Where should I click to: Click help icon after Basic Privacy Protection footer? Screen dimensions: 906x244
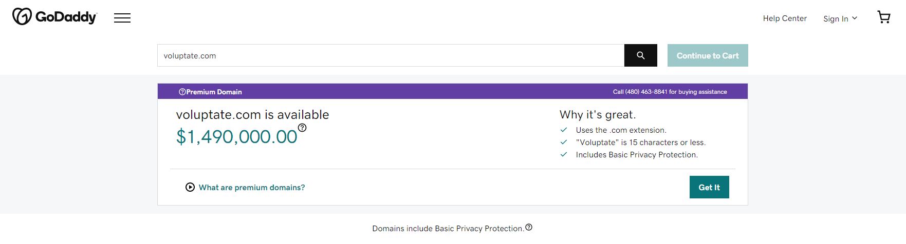[x=529, y=228]
